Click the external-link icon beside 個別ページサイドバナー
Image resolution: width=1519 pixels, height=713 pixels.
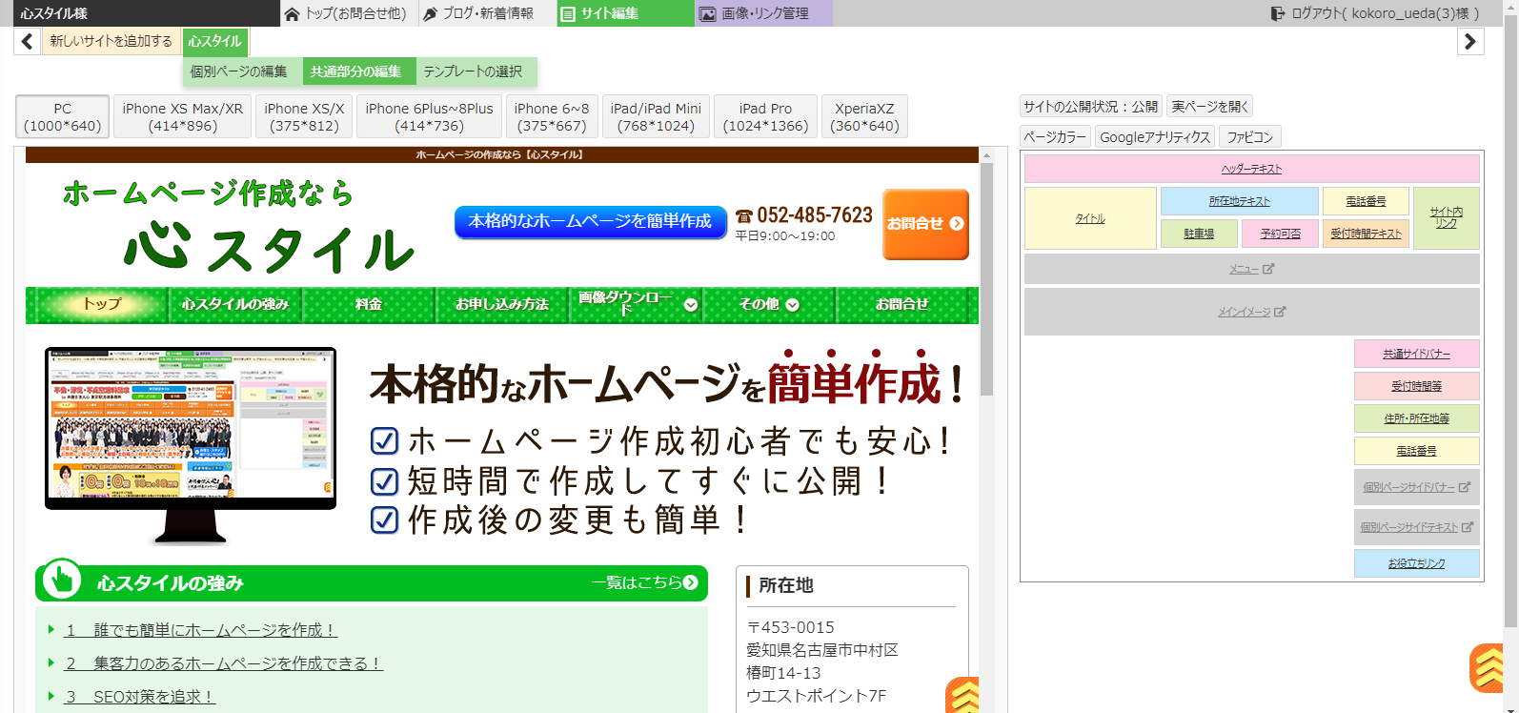coord(1465,487)
